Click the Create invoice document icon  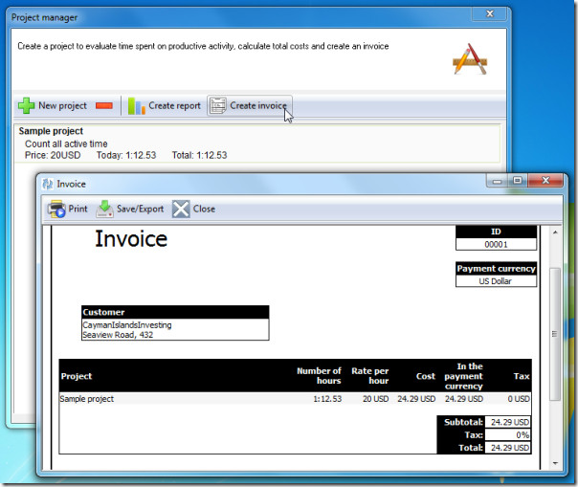point(218,106)
